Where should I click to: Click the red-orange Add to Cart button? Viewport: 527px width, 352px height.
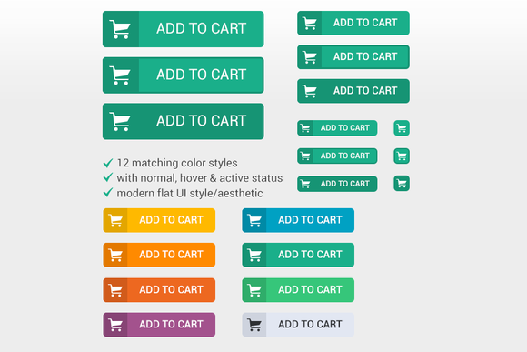(159, 290)
